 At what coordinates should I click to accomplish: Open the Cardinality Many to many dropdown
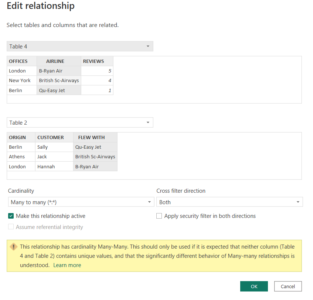(81, 202)
